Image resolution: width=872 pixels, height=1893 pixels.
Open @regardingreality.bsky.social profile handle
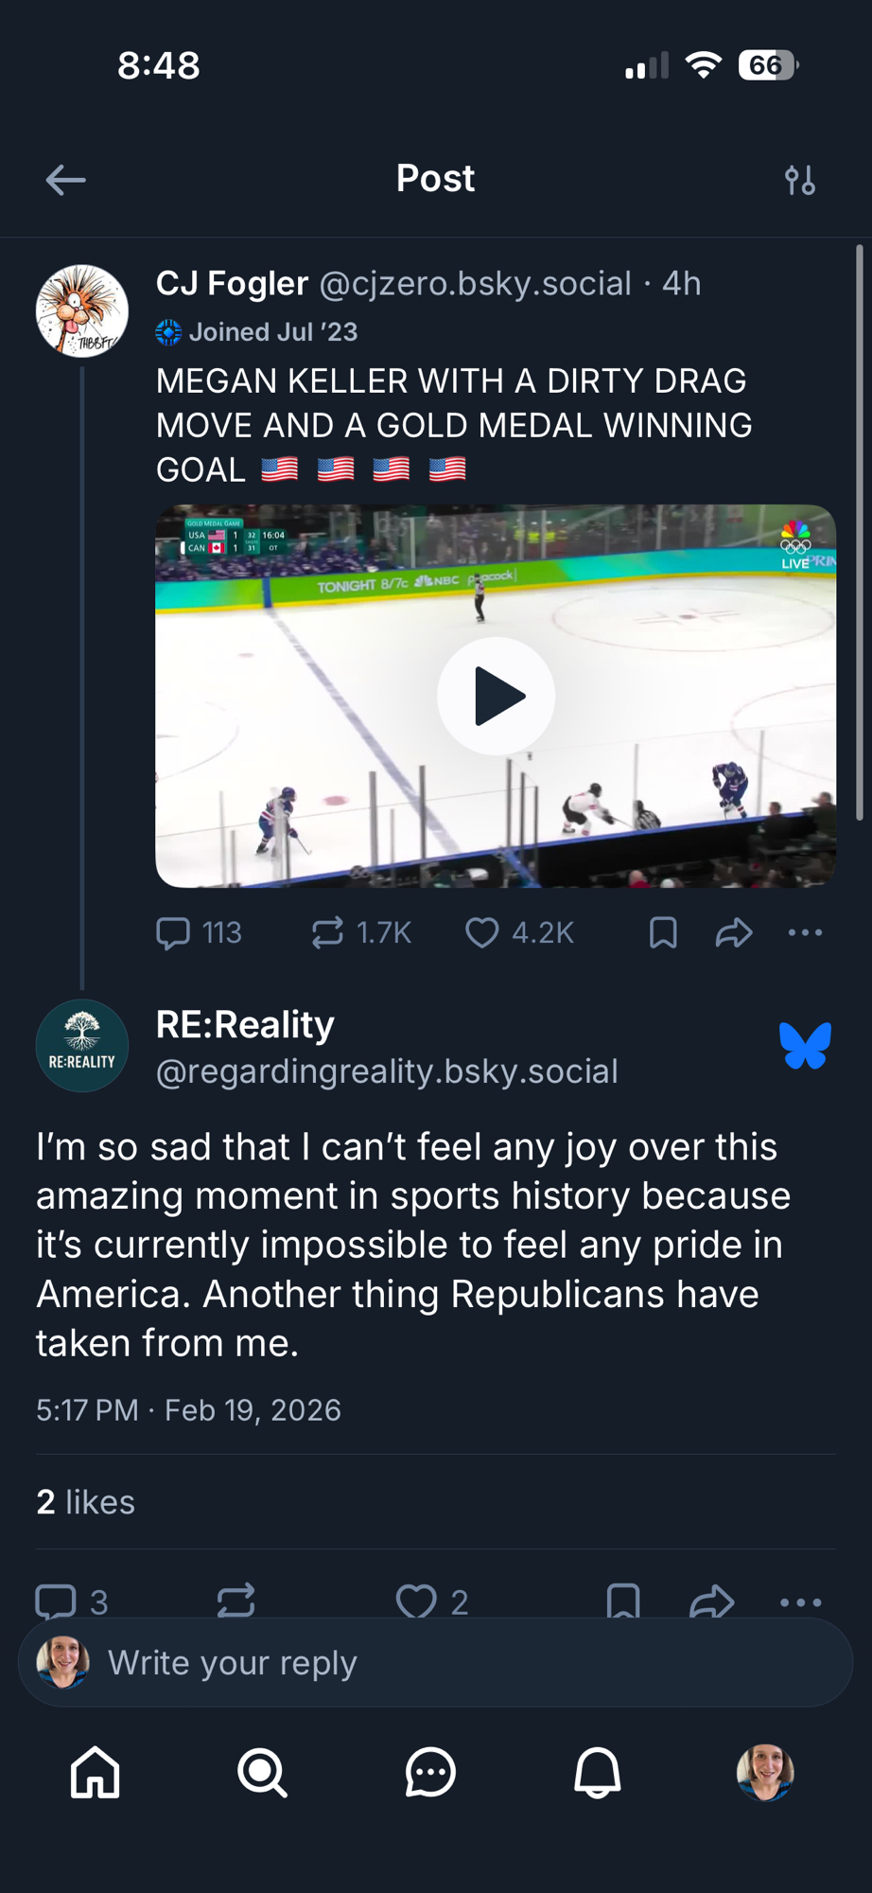click(387, 1071)
